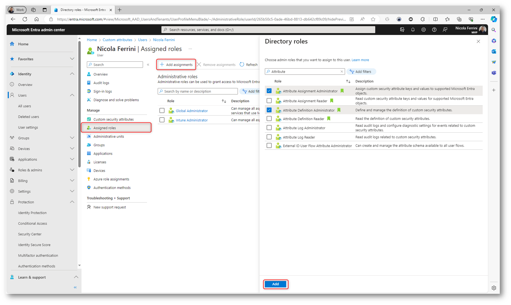Open portal settings gear in Entra header
Viewport: 511px width, 305px height.
423,30
